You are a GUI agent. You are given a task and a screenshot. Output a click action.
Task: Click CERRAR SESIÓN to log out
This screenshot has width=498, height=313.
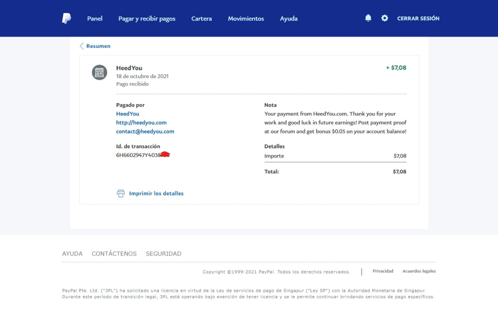[x=418, y=18]
